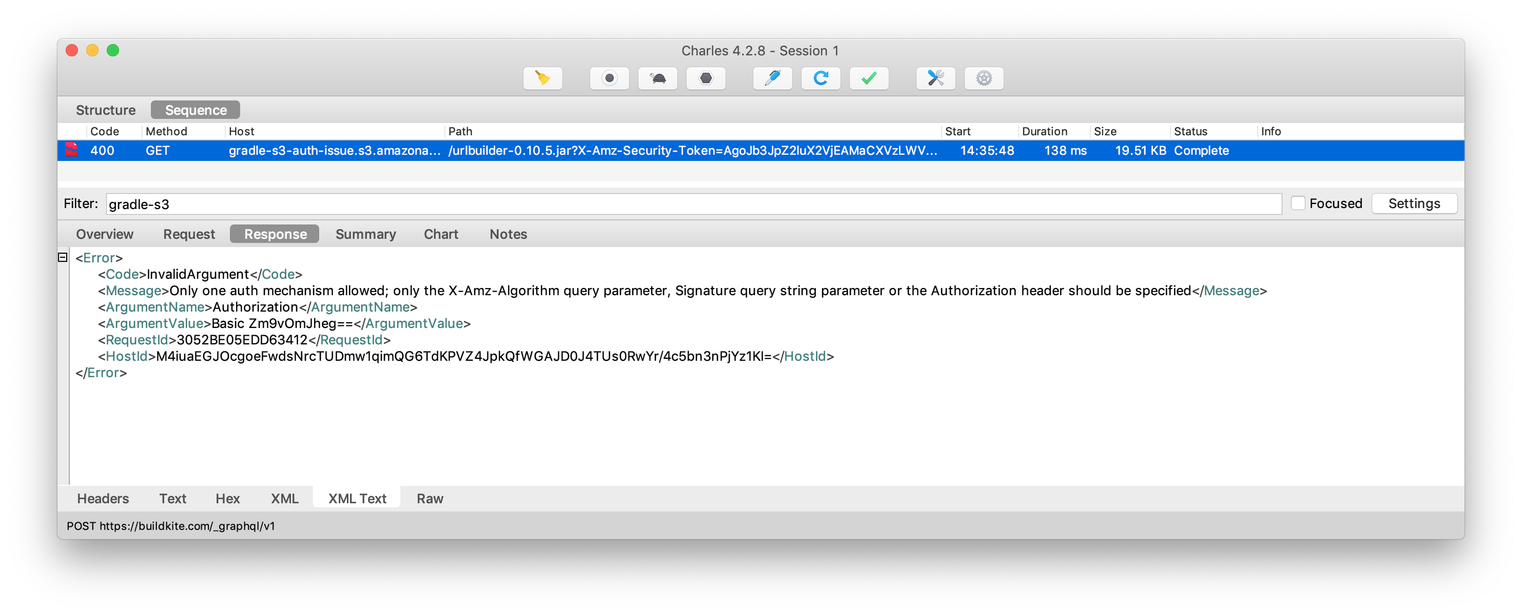1522x615 pixels.
Task: Repeat request with the blue refresh icon
Action: coord(820,78)
